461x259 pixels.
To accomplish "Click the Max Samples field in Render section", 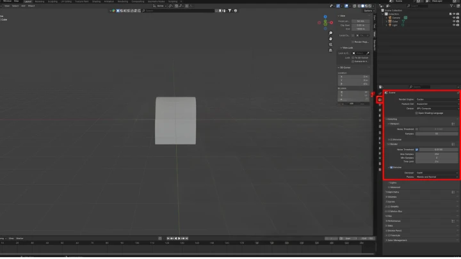I will 437,154.
